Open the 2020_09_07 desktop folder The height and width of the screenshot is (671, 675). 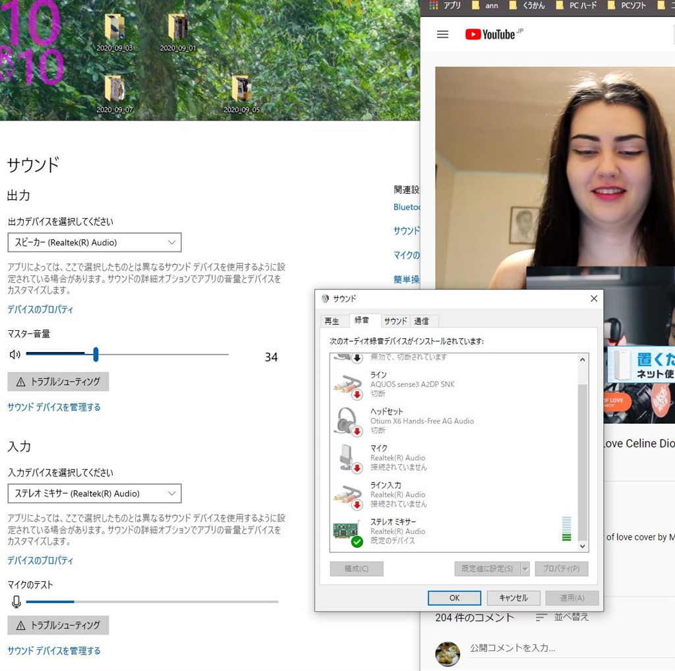115,95
